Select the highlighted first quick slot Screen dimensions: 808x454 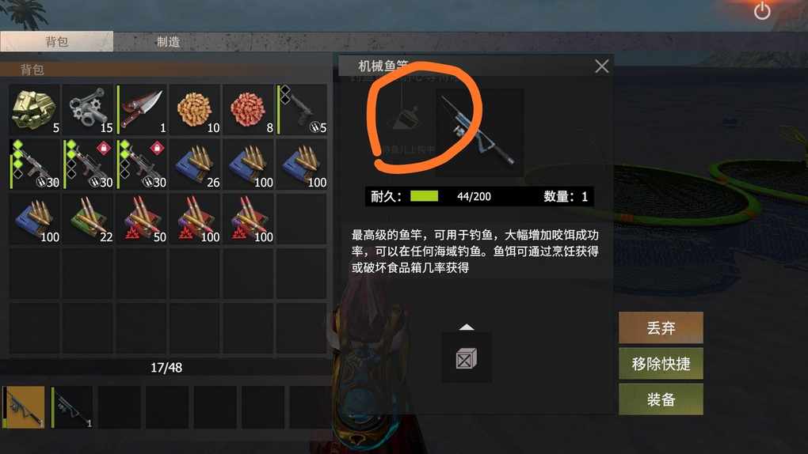tap(24, 407)
